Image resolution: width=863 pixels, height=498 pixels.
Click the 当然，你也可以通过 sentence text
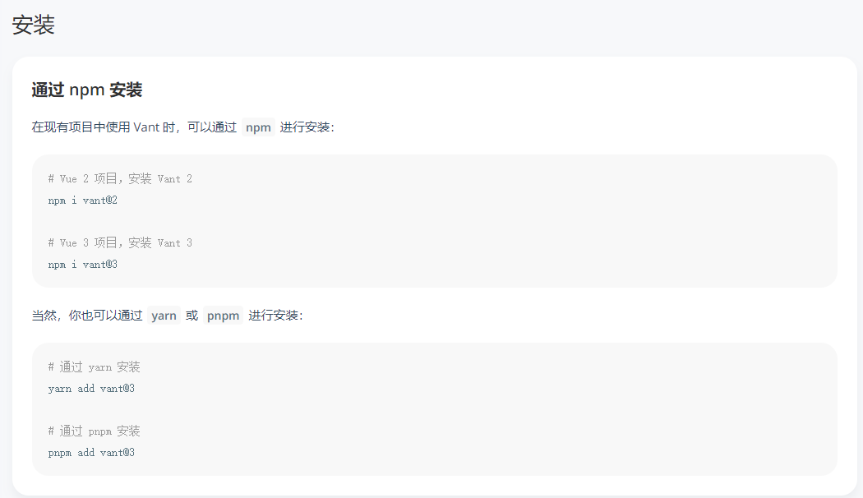pos(87,316)
